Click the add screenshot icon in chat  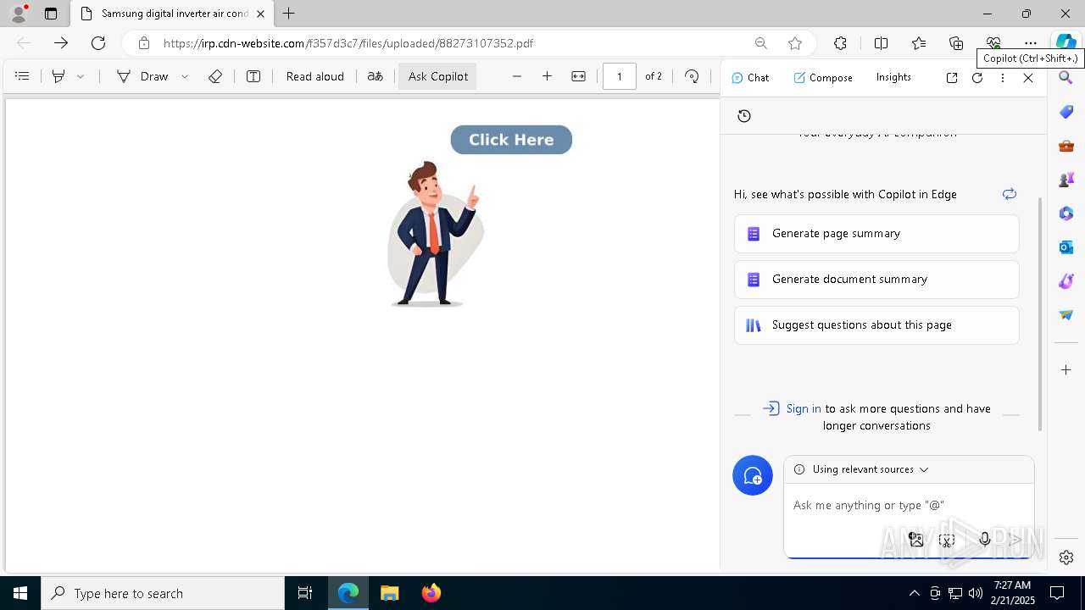click(948, 539)
